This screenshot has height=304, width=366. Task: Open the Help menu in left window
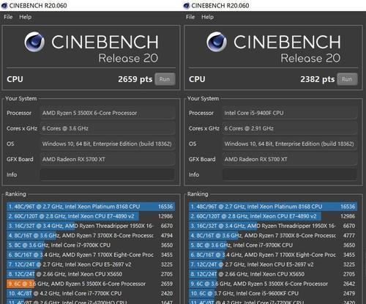point(26,17)
